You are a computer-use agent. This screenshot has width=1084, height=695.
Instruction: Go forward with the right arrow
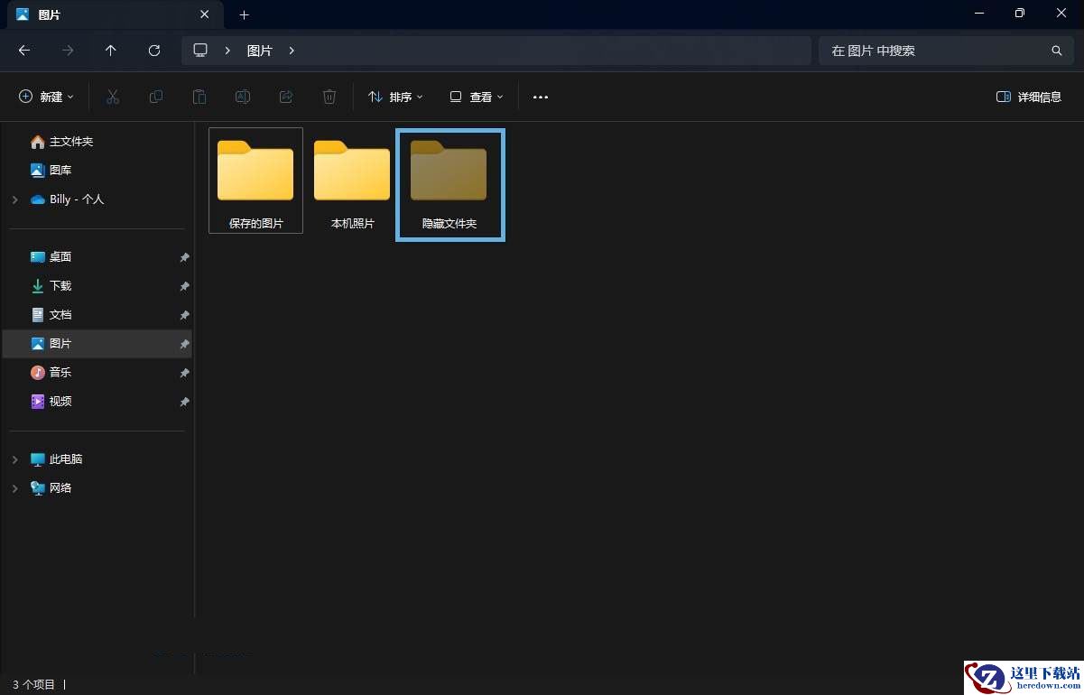(68, 51)
